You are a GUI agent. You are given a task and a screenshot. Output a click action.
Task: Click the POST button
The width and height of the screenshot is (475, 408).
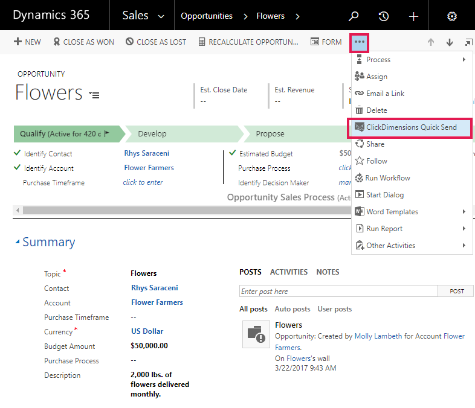click(456, 292)
